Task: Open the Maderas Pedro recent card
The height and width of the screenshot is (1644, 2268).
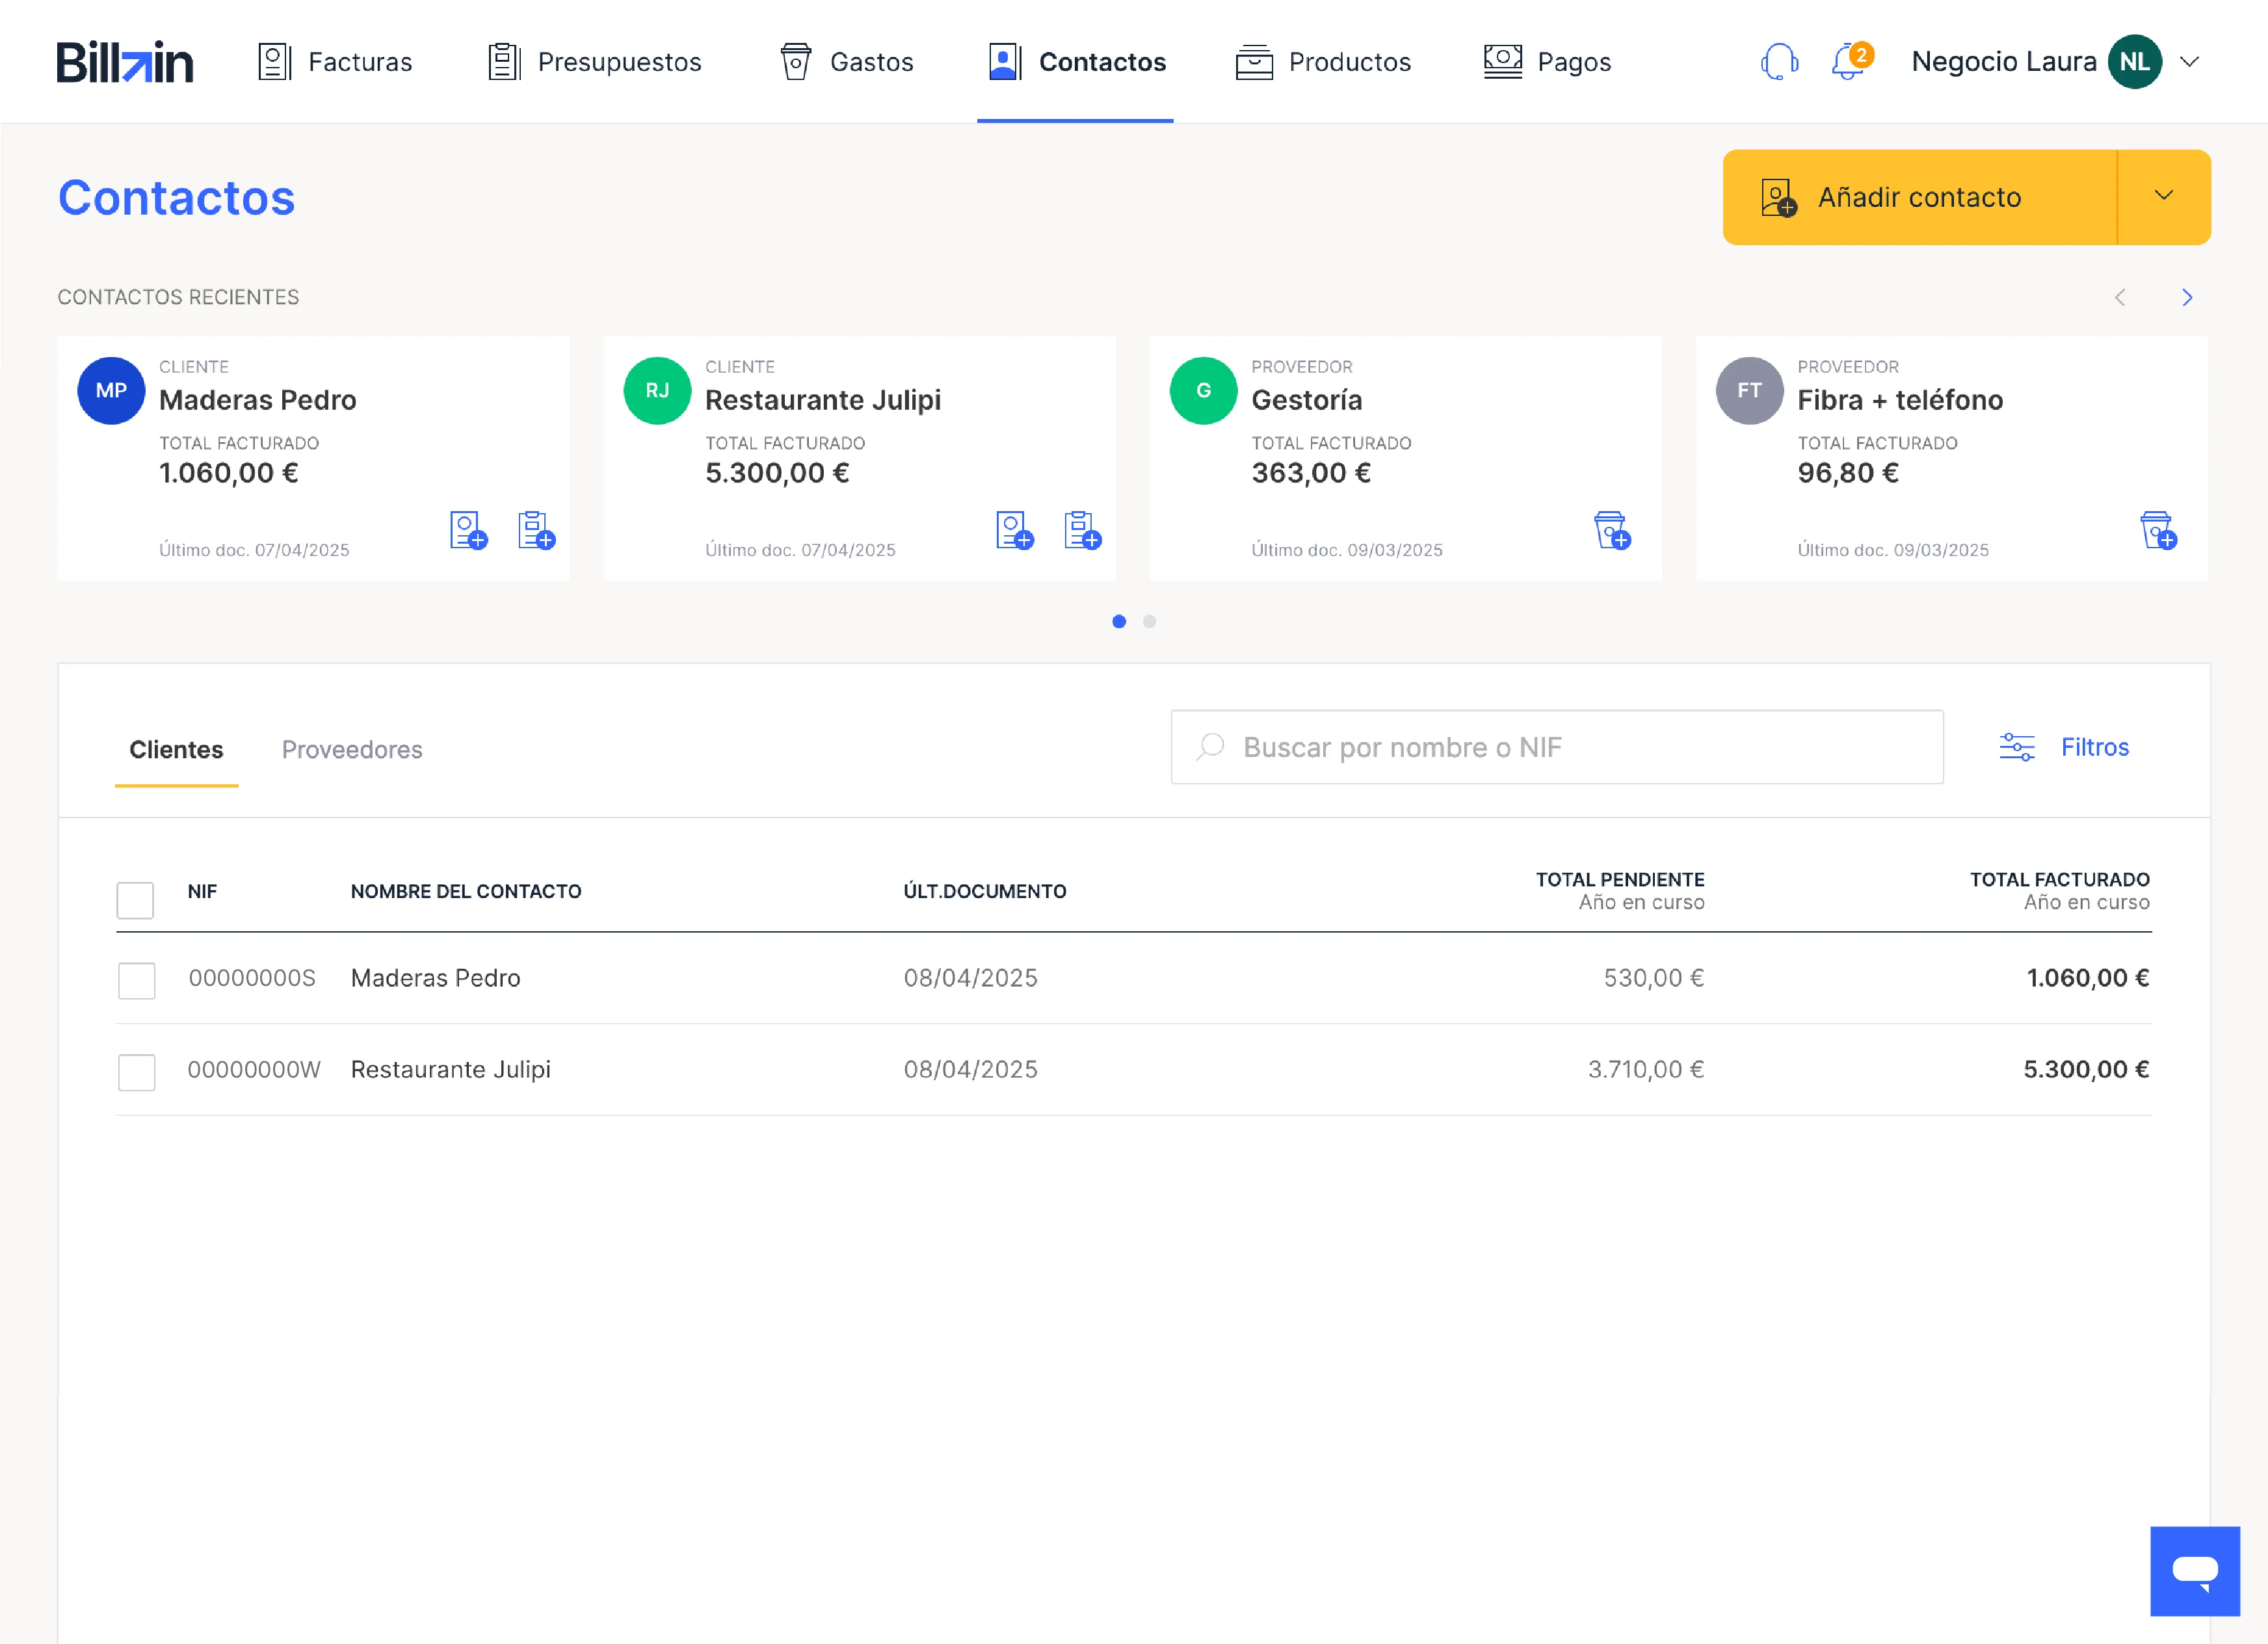Action: pyautogui.click(x=313, y=458)
